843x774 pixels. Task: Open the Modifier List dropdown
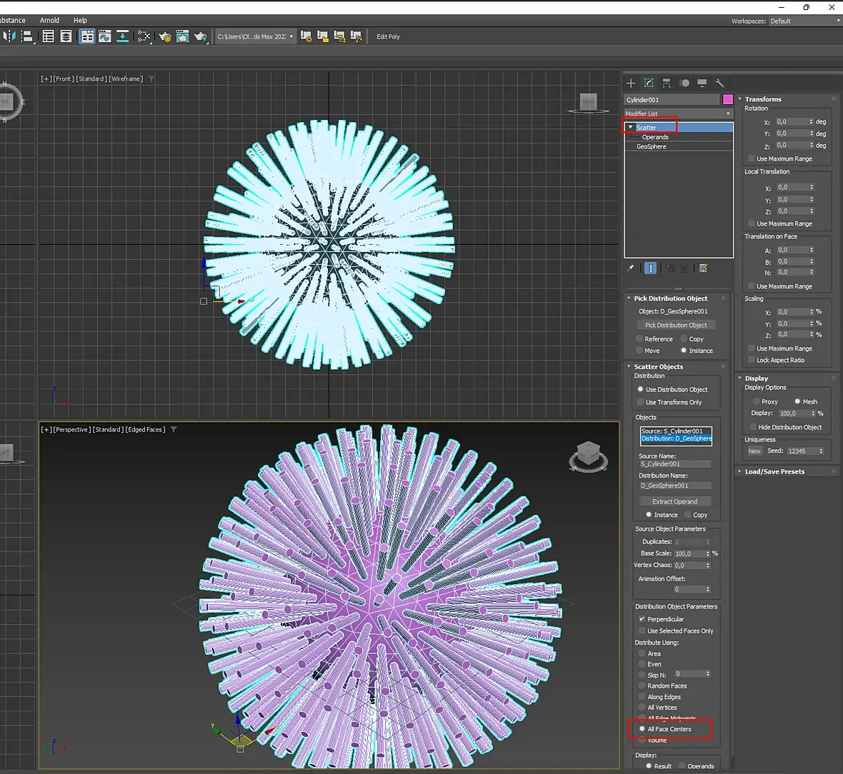(x=679, y=114)
